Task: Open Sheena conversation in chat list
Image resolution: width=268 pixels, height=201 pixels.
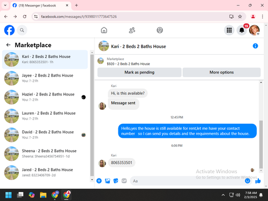Action: point(45,154)
